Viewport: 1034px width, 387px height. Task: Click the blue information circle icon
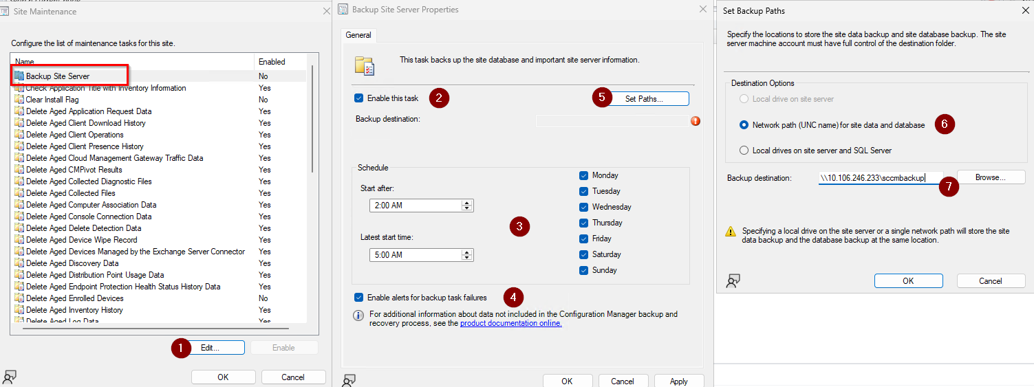pyautogui.click(x=358, y=316)
